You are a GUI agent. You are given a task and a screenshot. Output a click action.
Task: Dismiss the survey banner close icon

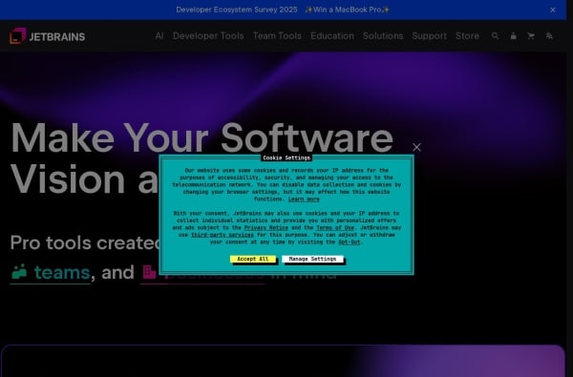(553, 10)
